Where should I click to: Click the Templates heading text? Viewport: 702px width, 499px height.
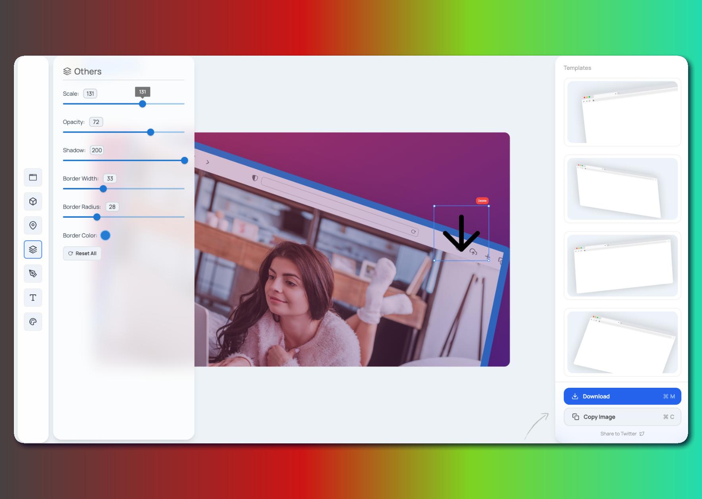point(577,68)
